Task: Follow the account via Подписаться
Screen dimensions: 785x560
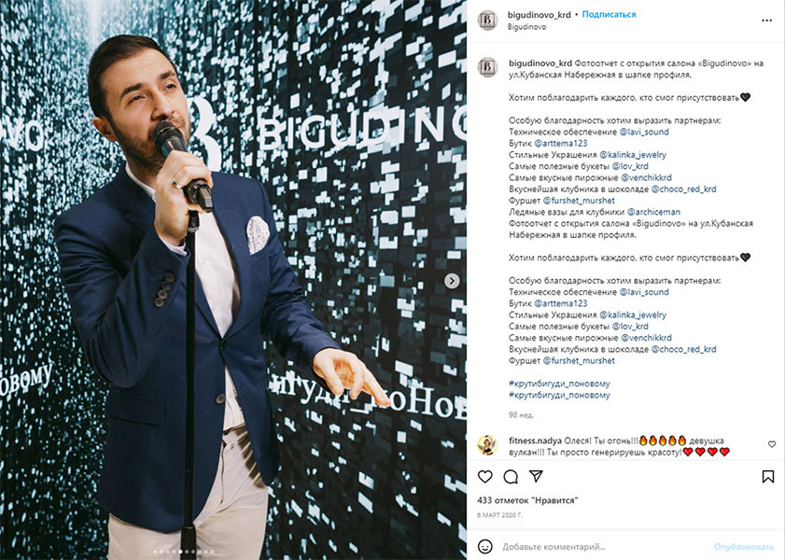Action: pos(609,15)
